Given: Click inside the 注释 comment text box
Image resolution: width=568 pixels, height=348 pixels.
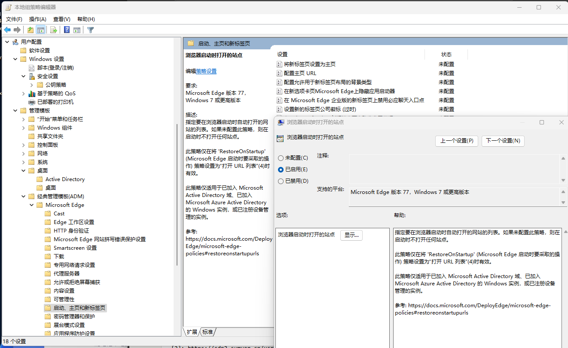Looking at the screenshot, I should coord(454,169).
